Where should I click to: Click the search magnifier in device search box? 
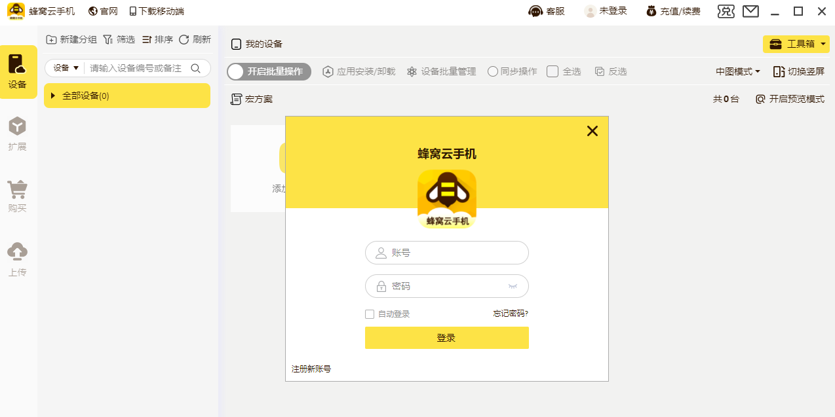(x=195, y=68)
